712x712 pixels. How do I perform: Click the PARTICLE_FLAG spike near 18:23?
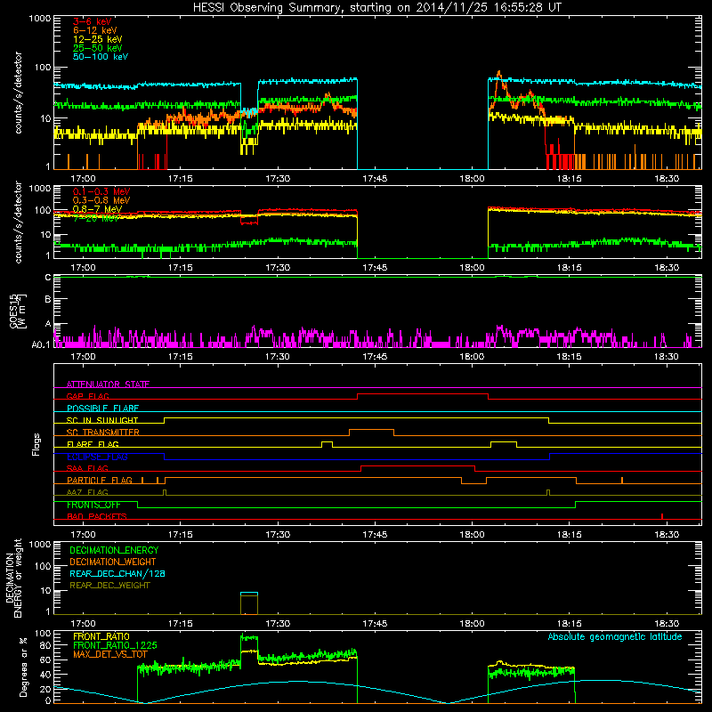pos(622,481)
